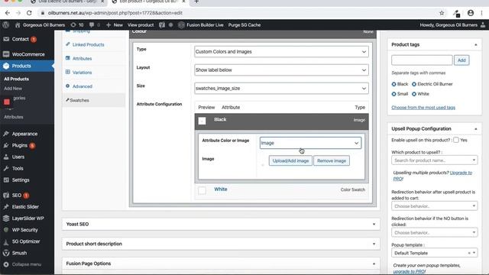Viewport: 489px width, 275px height.
Task: Open the Popup template dropdown
Action: click(x=435, y=253)
